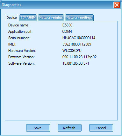Select software version 15.001.05.00.571
This screenshot has height=136, width=122.
click(x=75, y=63)
